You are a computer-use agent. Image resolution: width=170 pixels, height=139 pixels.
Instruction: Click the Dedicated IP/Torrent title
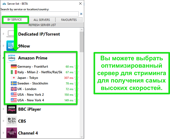pyautogui.click(x=39, y=34)
